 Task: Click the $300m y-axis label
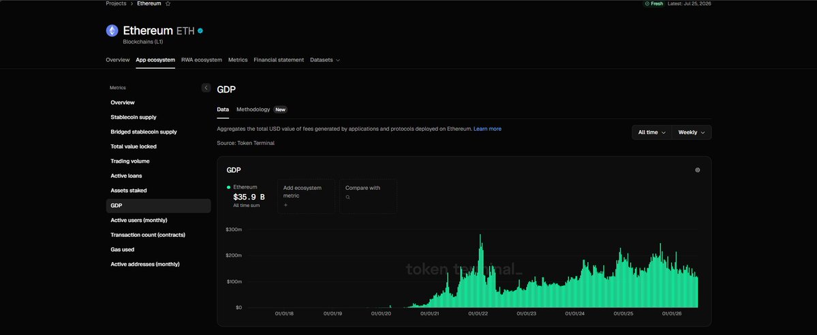click(x=234, y=229)
